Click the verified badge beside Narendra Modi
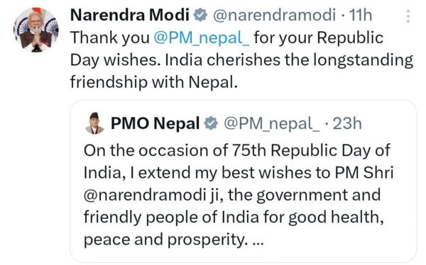 200,15
